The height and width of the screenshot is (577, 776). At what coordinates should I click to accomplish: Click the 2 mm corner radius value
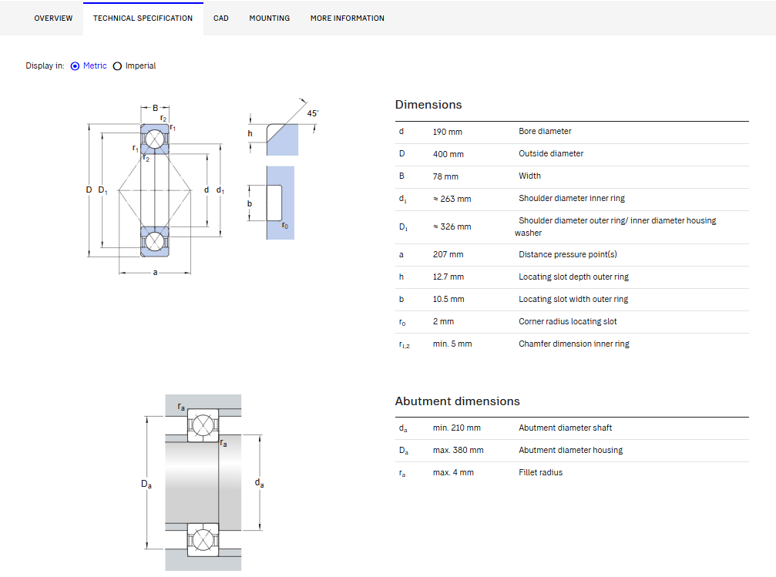(x=443, y=321)
